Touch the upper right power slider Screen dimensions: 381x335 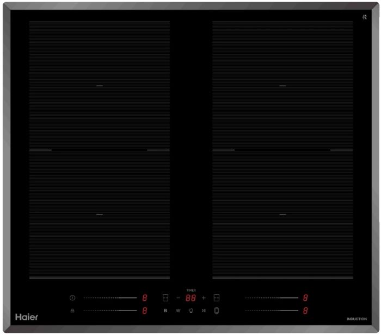coord(271,298)
